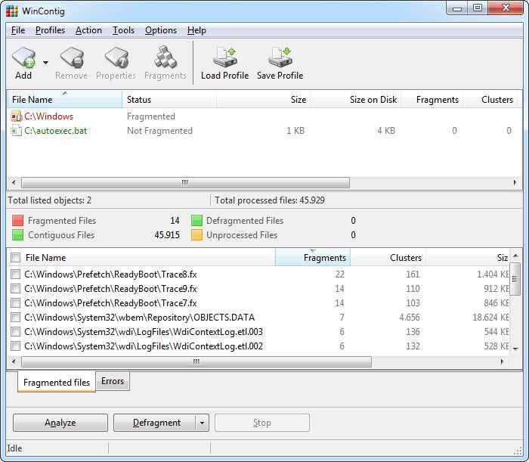
Task: Click the C:\Windows folder icon
Action: pyautogui.click(x=16, y=116)
